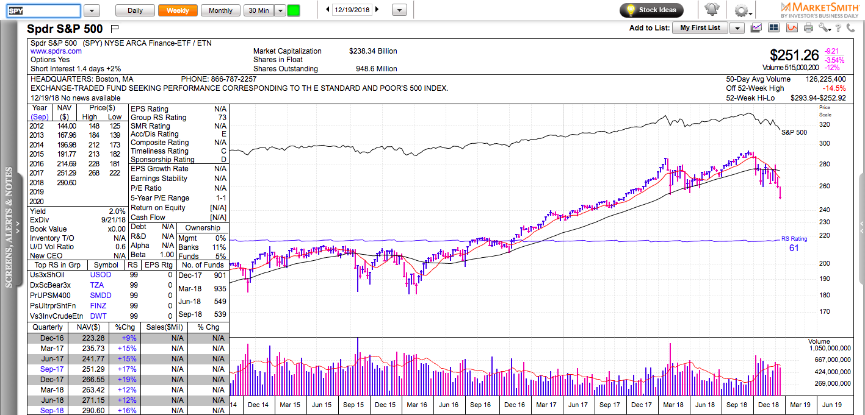
Task: Open SMDD symbol in Top RS list
Action: 101,296
